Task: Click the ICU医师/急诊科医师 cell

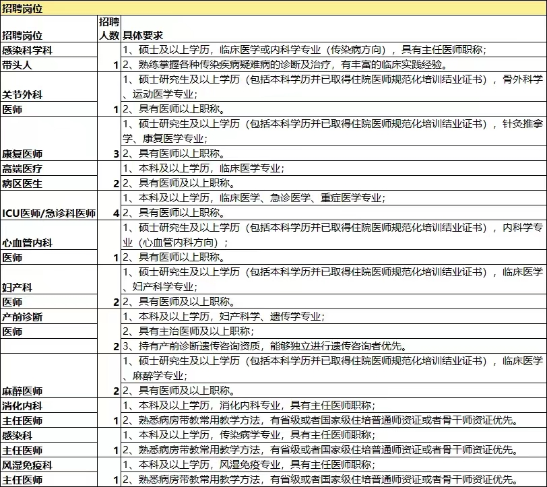Action: (x=49, y=213)
